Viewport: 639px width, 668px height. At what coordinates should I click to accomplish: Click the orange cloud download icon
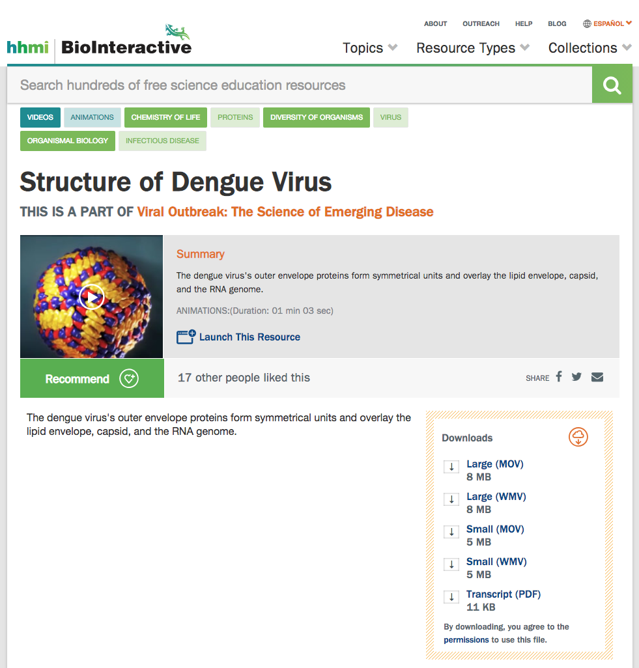tap(578, 438)
